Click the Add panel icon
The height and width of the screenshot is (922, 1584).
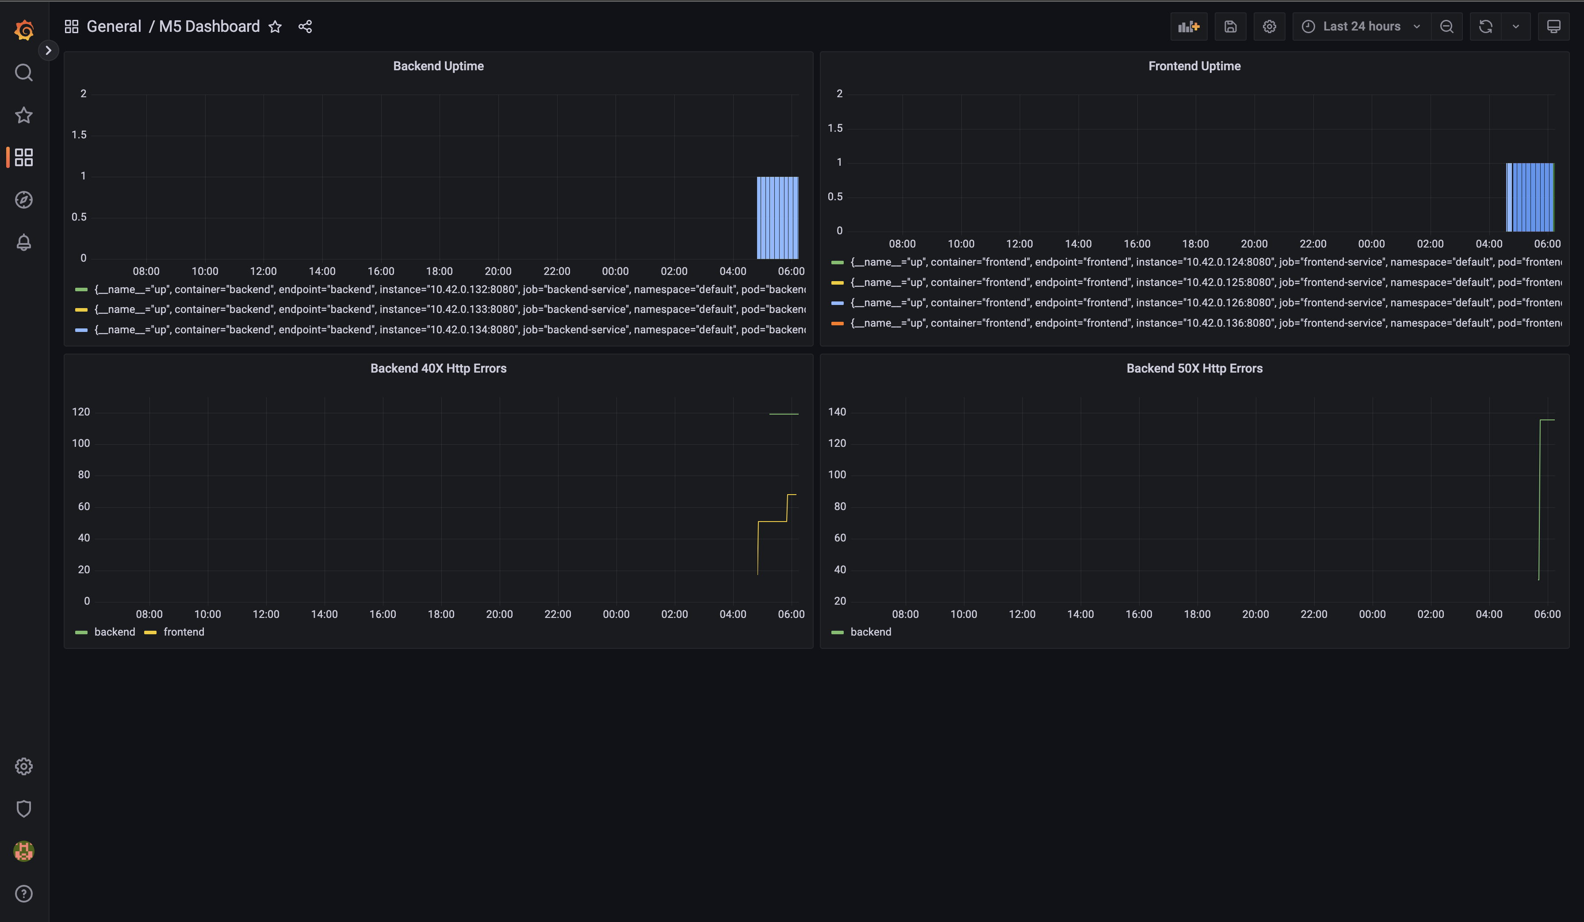(1188, 27)
